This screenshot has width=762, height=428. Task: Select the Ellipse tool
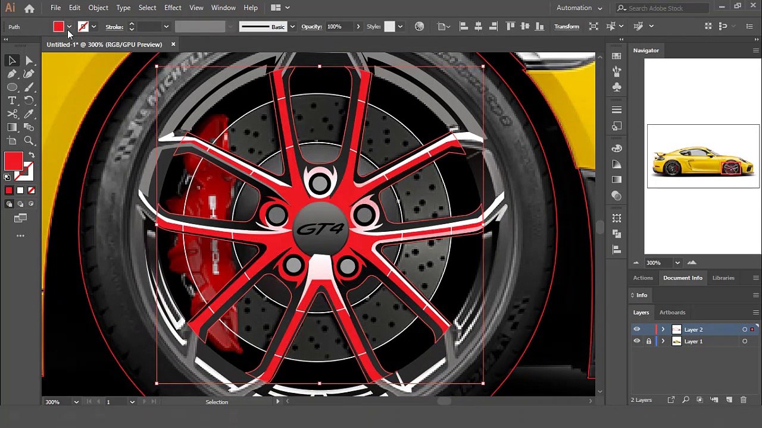[x=12, y=87]
